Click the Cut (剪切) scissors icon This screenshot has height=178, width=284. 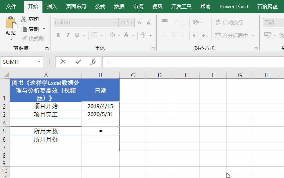pyautogui.click(x=24, y=19)
